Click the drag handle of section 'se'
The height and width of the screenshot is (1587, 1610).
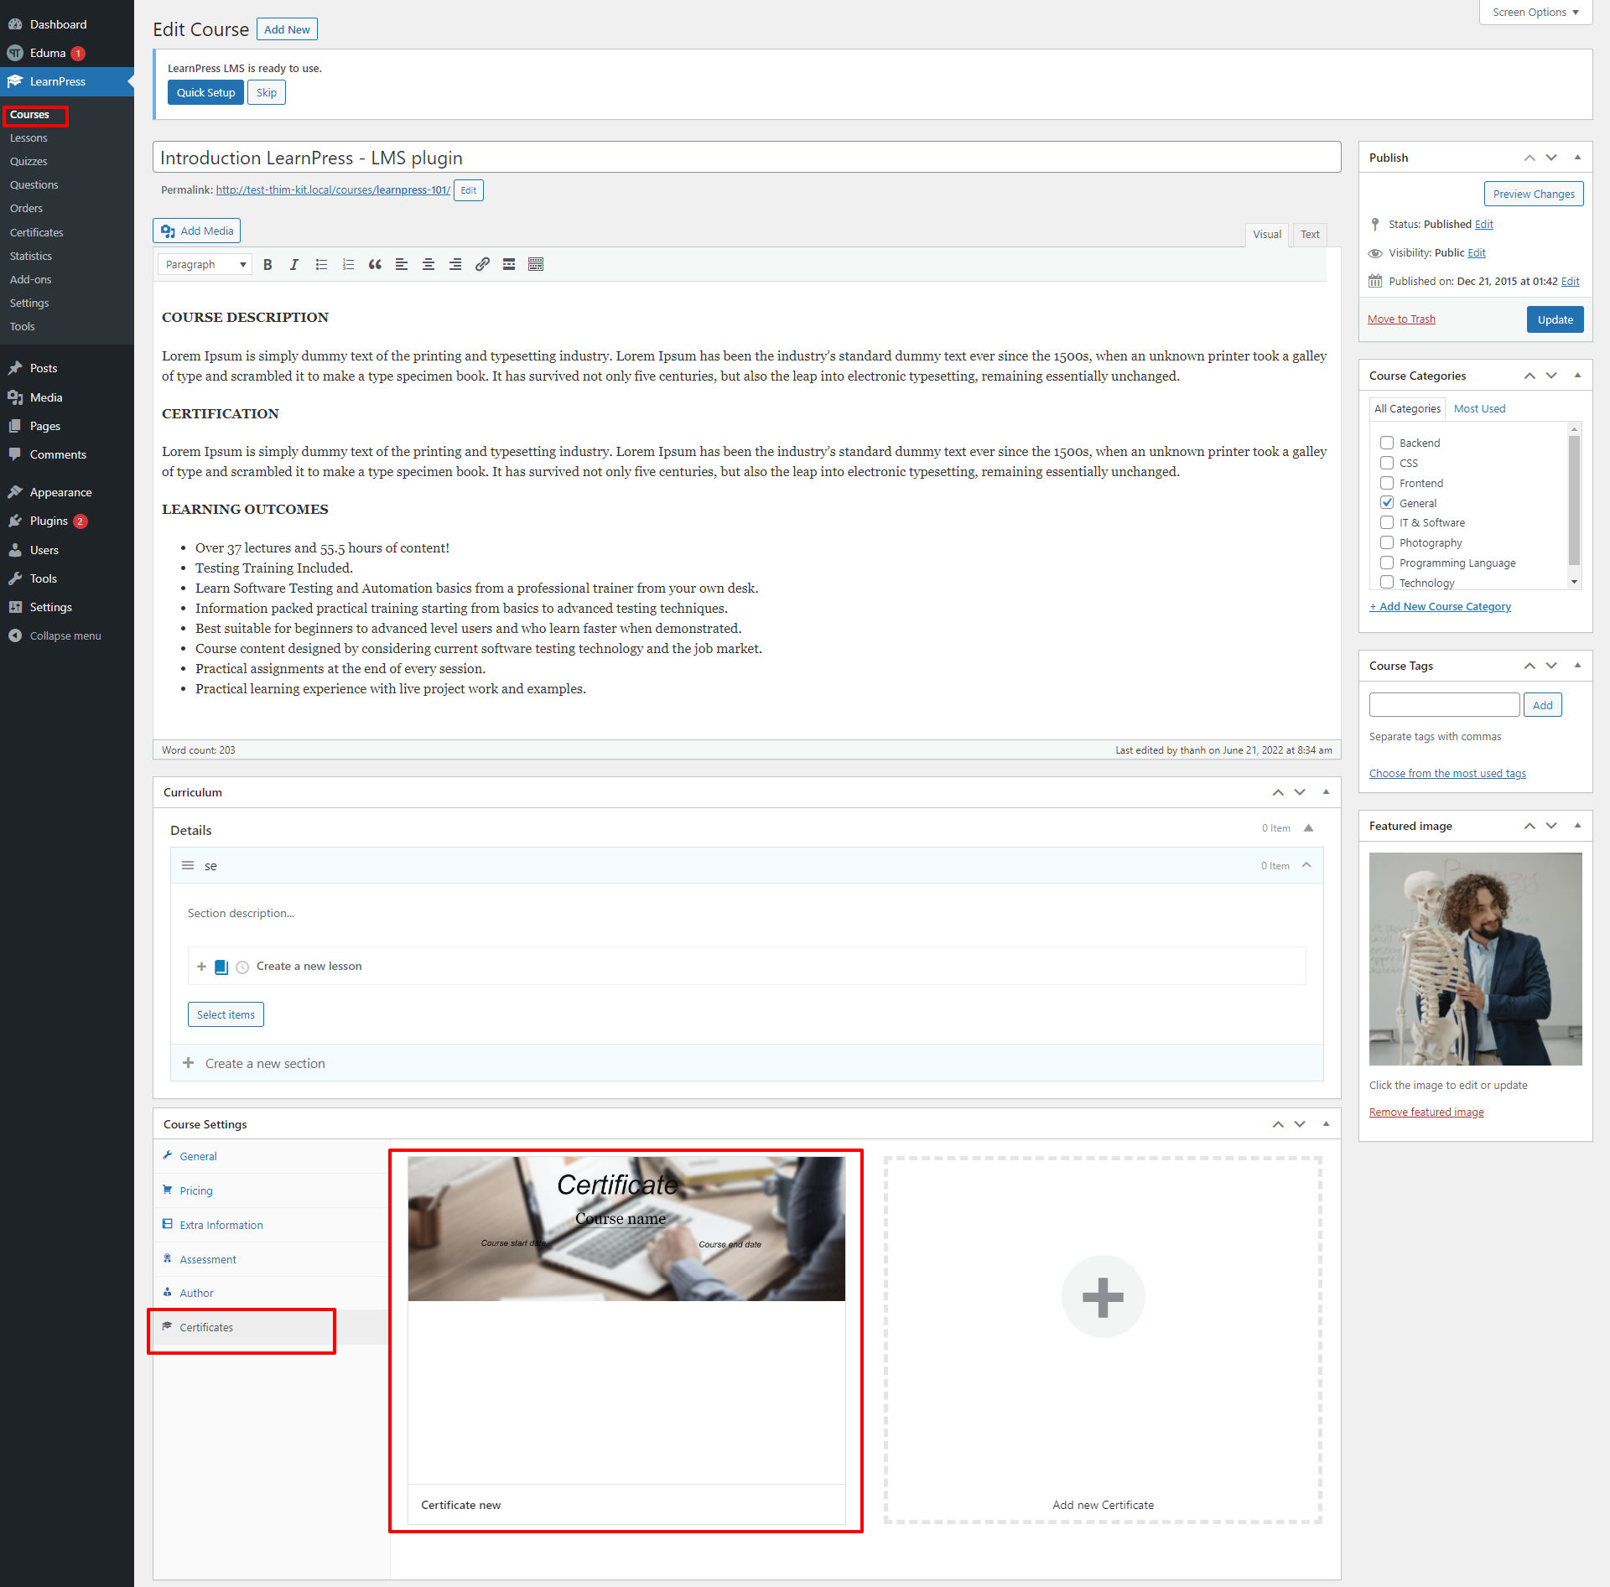click(x=188, y=865)
